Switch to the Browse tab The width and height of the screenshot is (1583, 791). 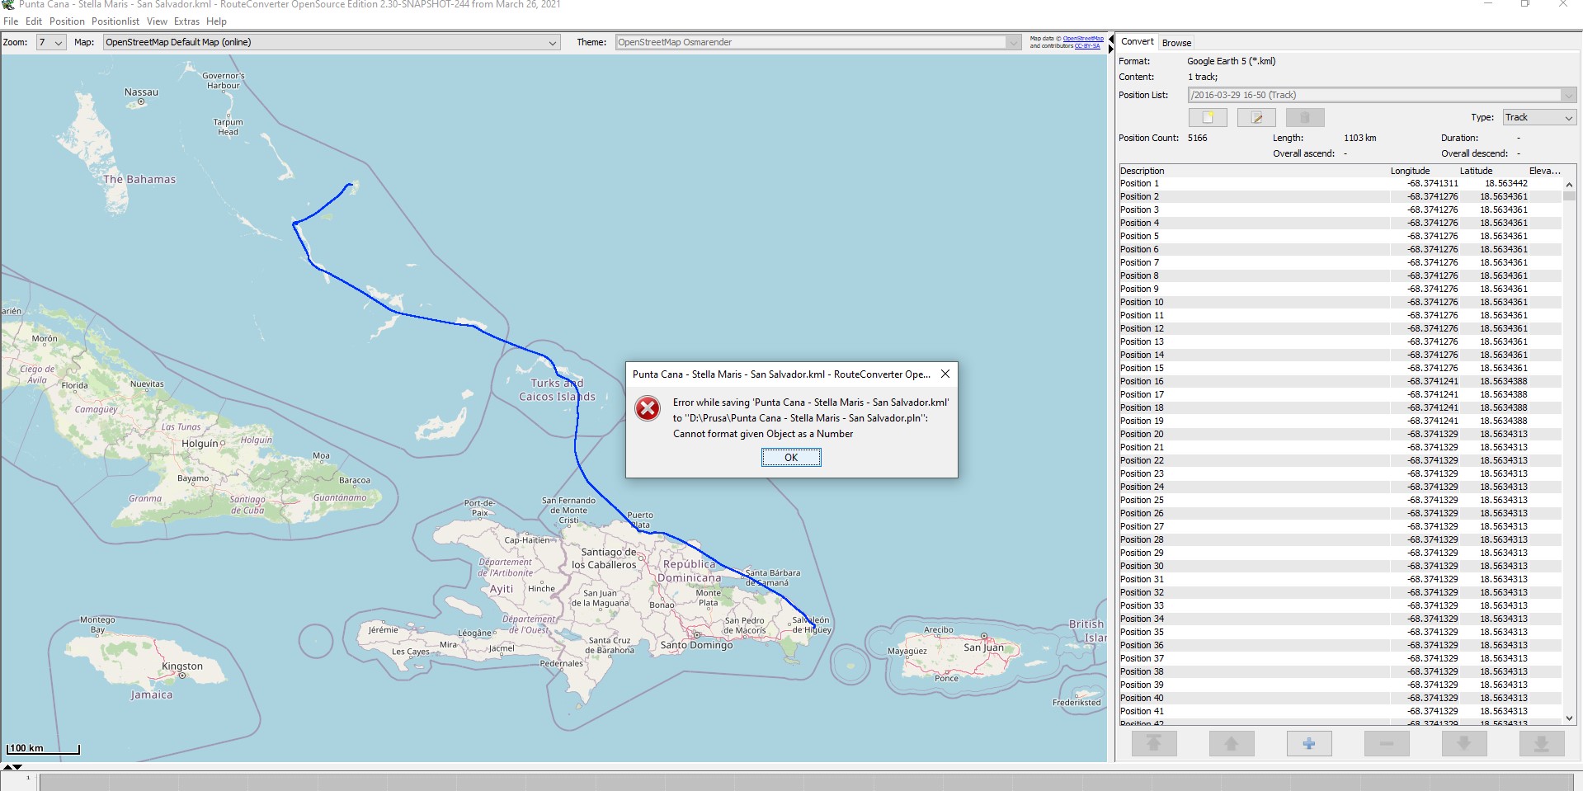click(1176, 43)
